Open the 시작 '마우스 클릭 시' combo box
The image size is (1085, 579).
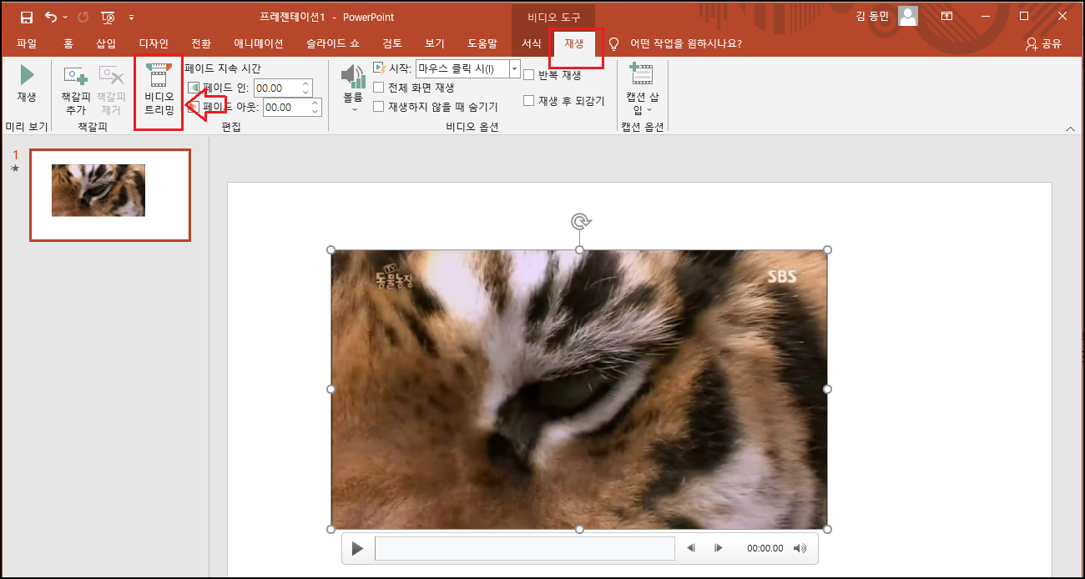pos(467,68)
